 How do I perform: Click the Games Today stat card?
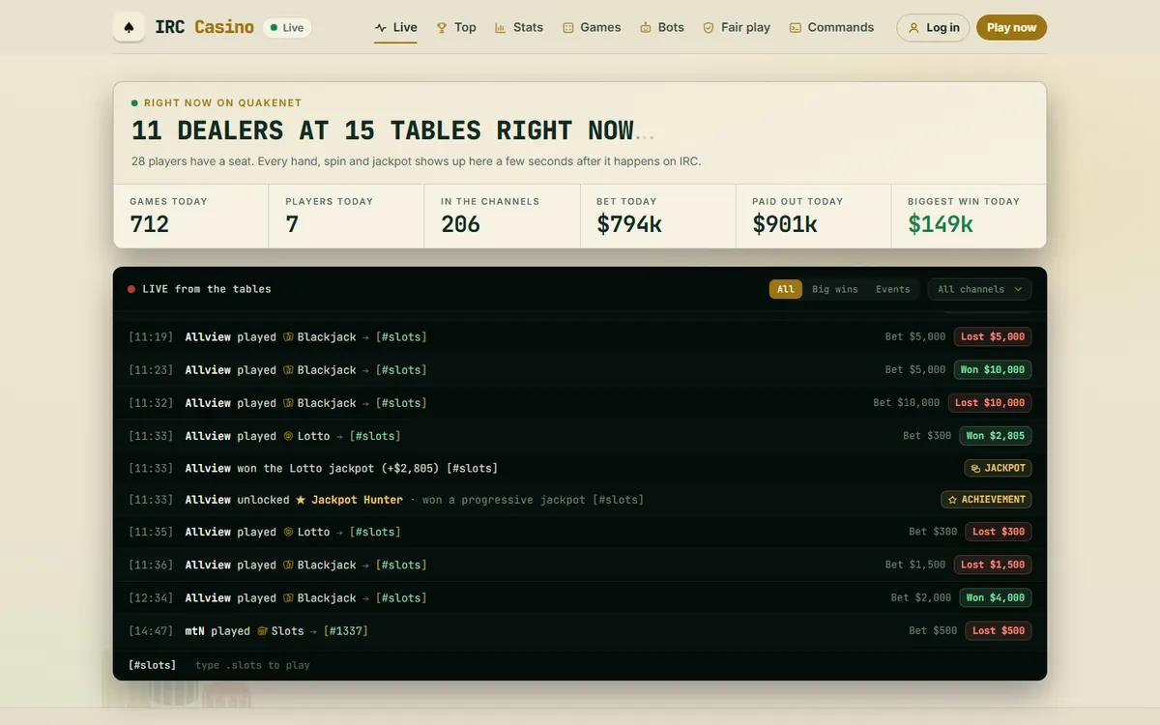(x=191, y=216)
